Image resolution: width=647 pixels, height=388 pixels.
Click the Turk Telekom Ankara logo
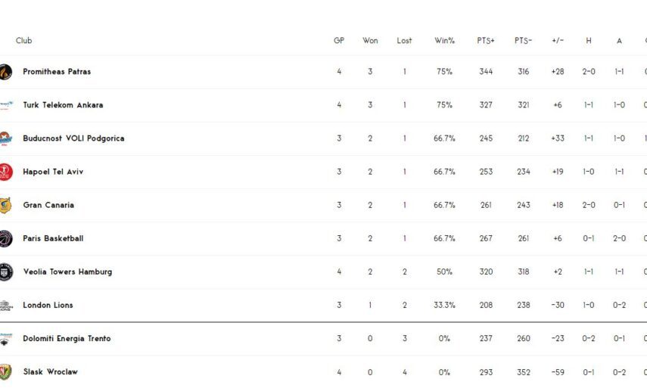tap(5, 105)
